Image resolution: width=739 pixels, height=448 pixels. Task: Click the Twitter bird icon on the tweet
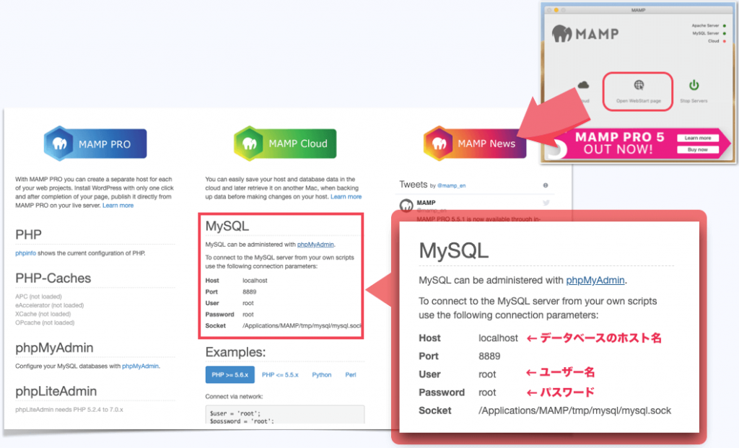pyautogui.click(x=546, y=203)
